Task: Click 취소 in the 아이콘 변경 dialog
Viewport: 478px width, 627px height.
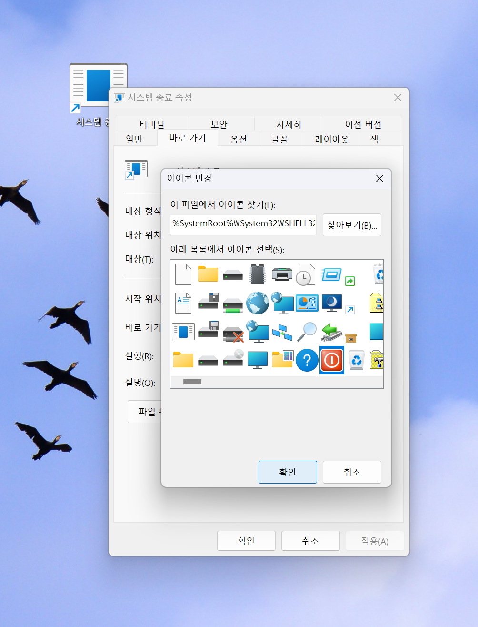Action: point(352,472)
